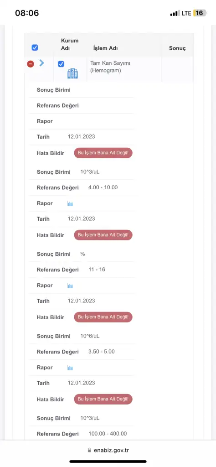Open Rapor chart icon below 11 - 16 reference

pyautogui.click(x=70, y=286)
